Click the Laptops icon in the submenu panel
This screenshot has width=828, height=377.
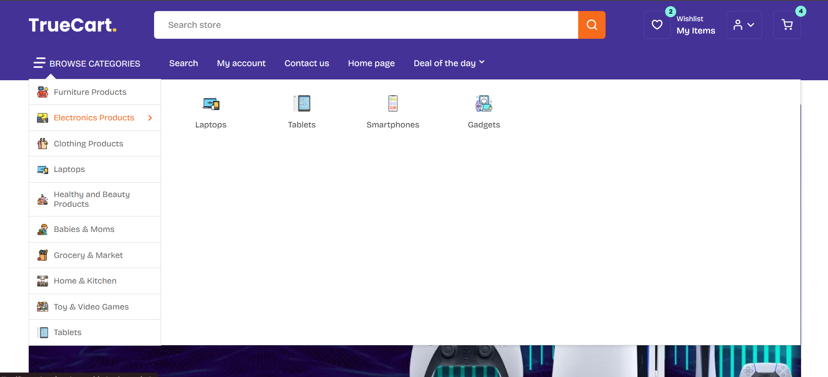[211, 104]
